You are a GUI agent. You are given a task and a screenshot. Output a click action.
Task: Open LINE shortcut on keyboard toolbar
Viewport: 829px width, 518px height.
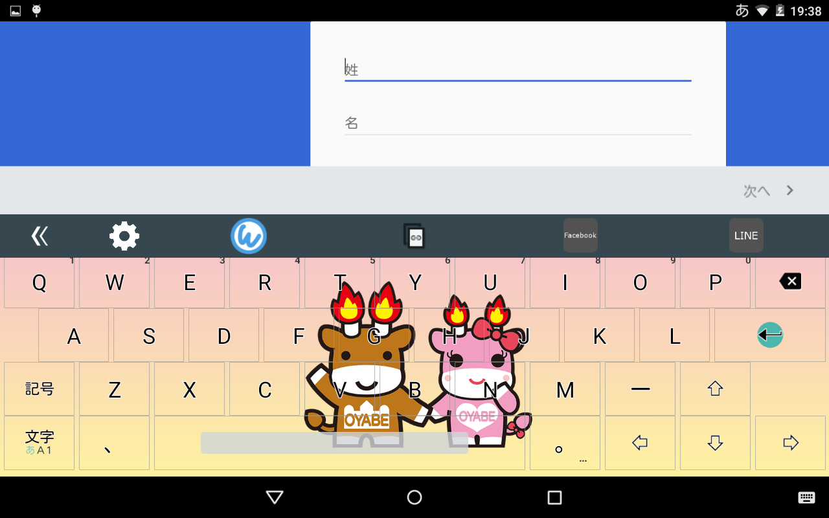746,236
